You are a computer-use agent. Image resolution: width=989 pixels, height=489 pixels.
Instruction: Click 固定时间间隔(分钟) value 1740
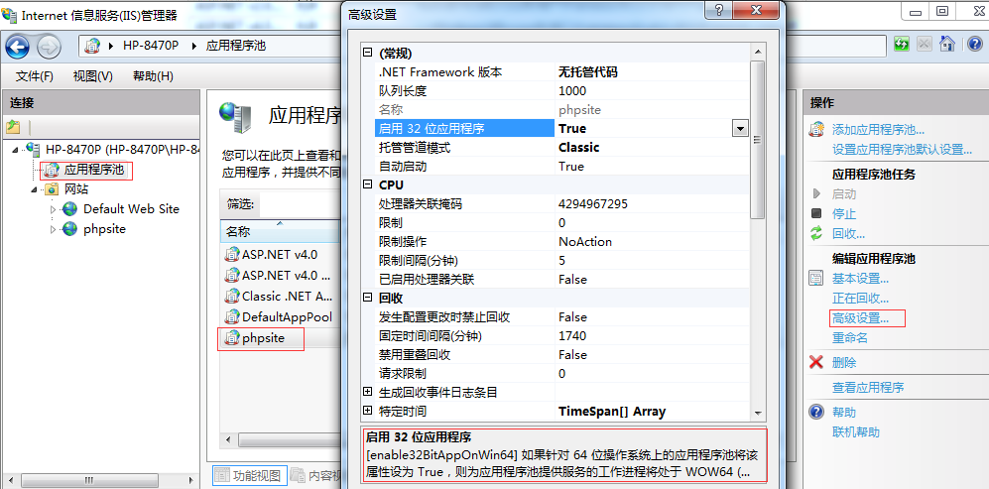572,335
